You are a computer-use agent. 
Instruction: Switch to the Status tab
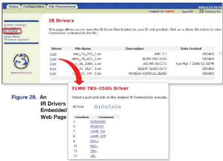tap(14, 7)
